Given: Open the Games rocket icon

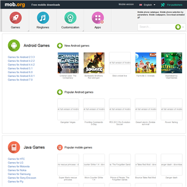Looking at the screenshot, I should (x=16, y=18).
